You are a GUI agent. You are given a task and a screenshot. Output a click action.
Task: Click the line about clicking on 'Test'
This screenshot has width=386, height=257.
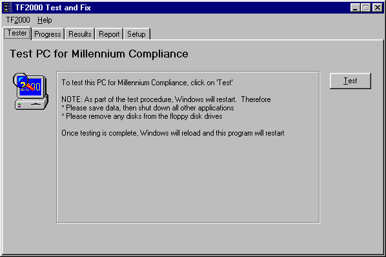[x=147, y=83]
